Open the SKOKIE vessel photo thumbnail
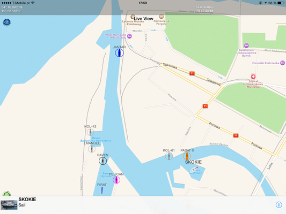Image resolution: width=286 pixels, height=214 pixels. [9, 205]
